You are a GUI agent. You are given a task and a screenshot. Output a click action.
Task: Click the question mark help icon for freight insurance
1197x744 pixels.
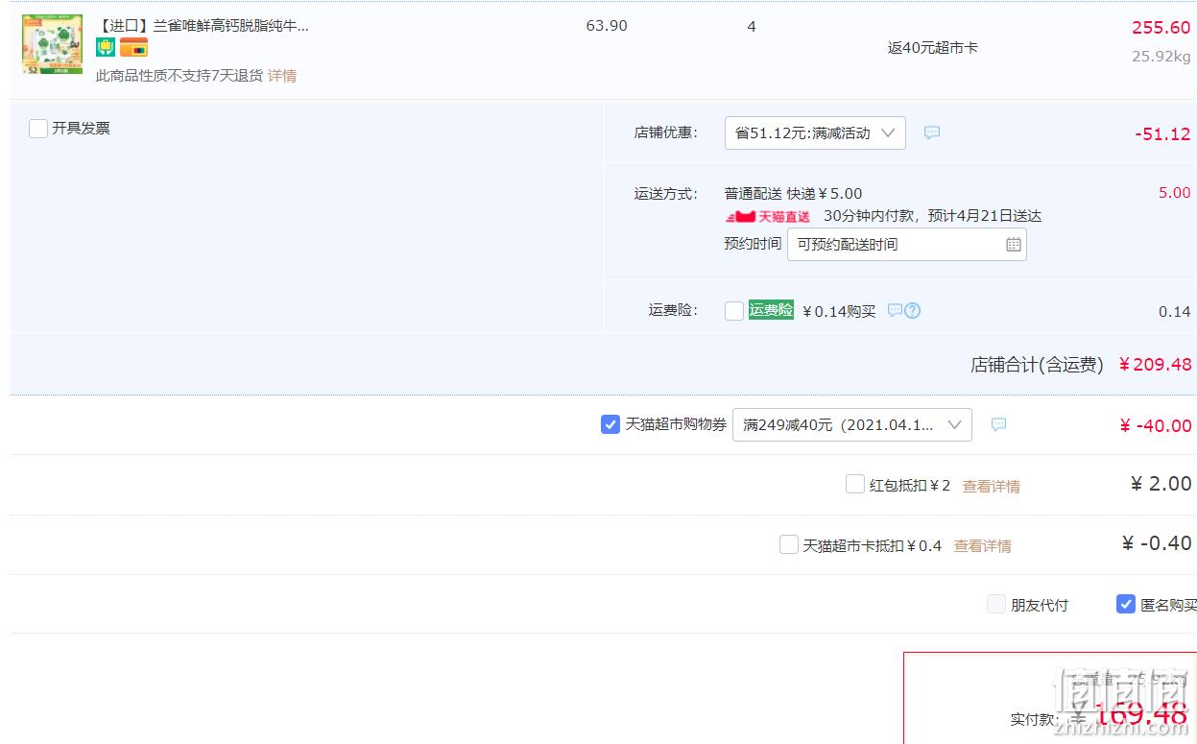(x=913, y=310)
